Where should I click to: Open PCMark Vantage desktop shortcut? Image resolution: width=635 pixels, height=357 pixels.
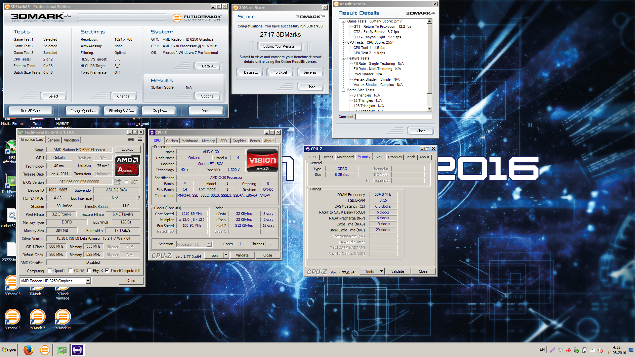[x=63, y=293]
